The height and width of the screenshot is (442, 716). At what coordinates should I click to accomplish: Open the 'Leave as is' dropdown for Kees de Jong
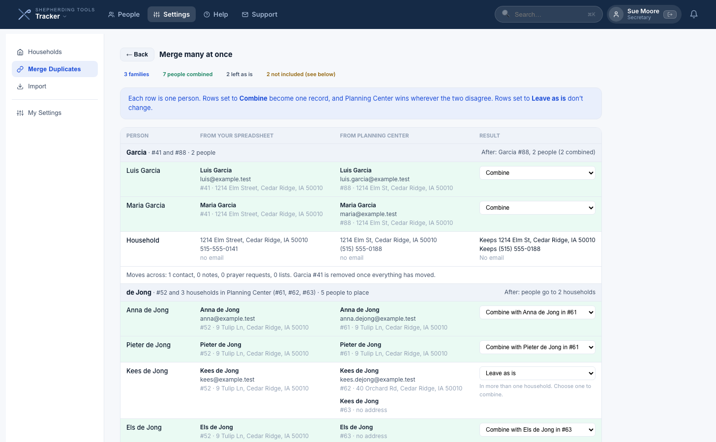point(537,373)
